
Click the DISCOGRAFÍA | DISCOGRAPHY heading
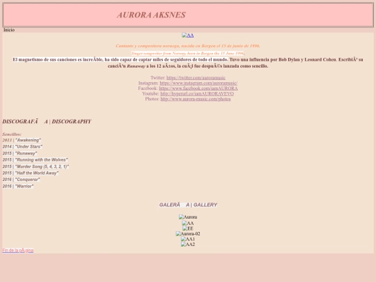coord(47,122)
